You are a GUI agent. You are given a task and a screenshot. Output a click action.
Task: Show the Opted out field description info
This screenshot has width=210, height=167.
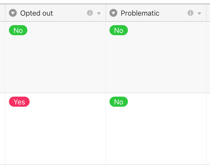(90, 13)
